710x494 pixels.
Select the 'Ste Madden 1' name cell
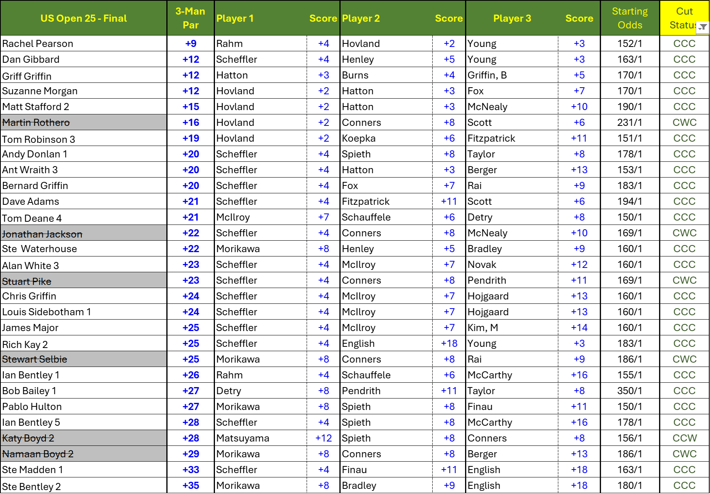coord(84,470)
